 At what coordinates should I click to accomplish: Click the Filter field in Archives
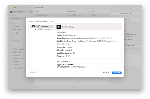[47, 87]
